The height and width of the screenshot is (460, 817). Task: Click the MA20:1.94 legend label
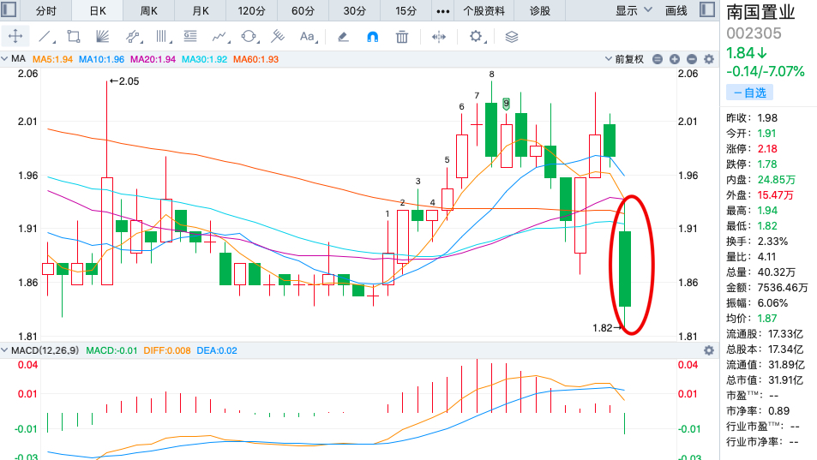click(153, 59)
